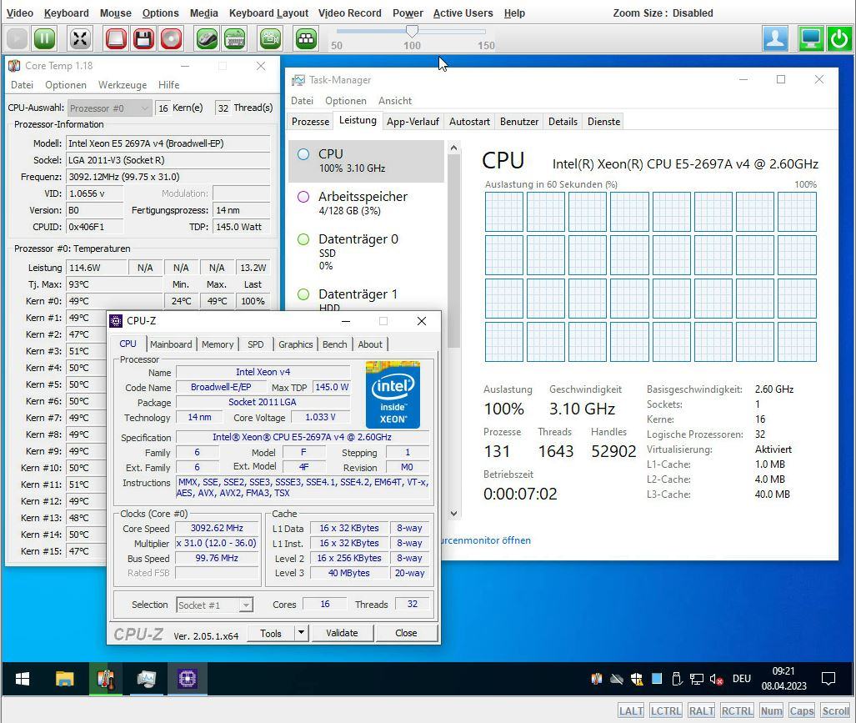
Task: Click the DEU input language indicator
Action: (x=741, y=679)
